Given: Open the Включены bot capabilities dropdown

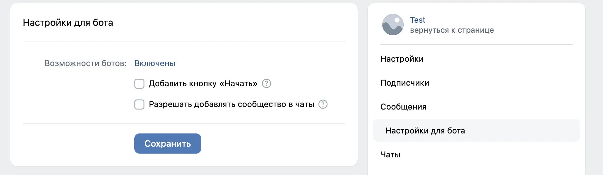Looking at the screenshot, I should point(155,63).
